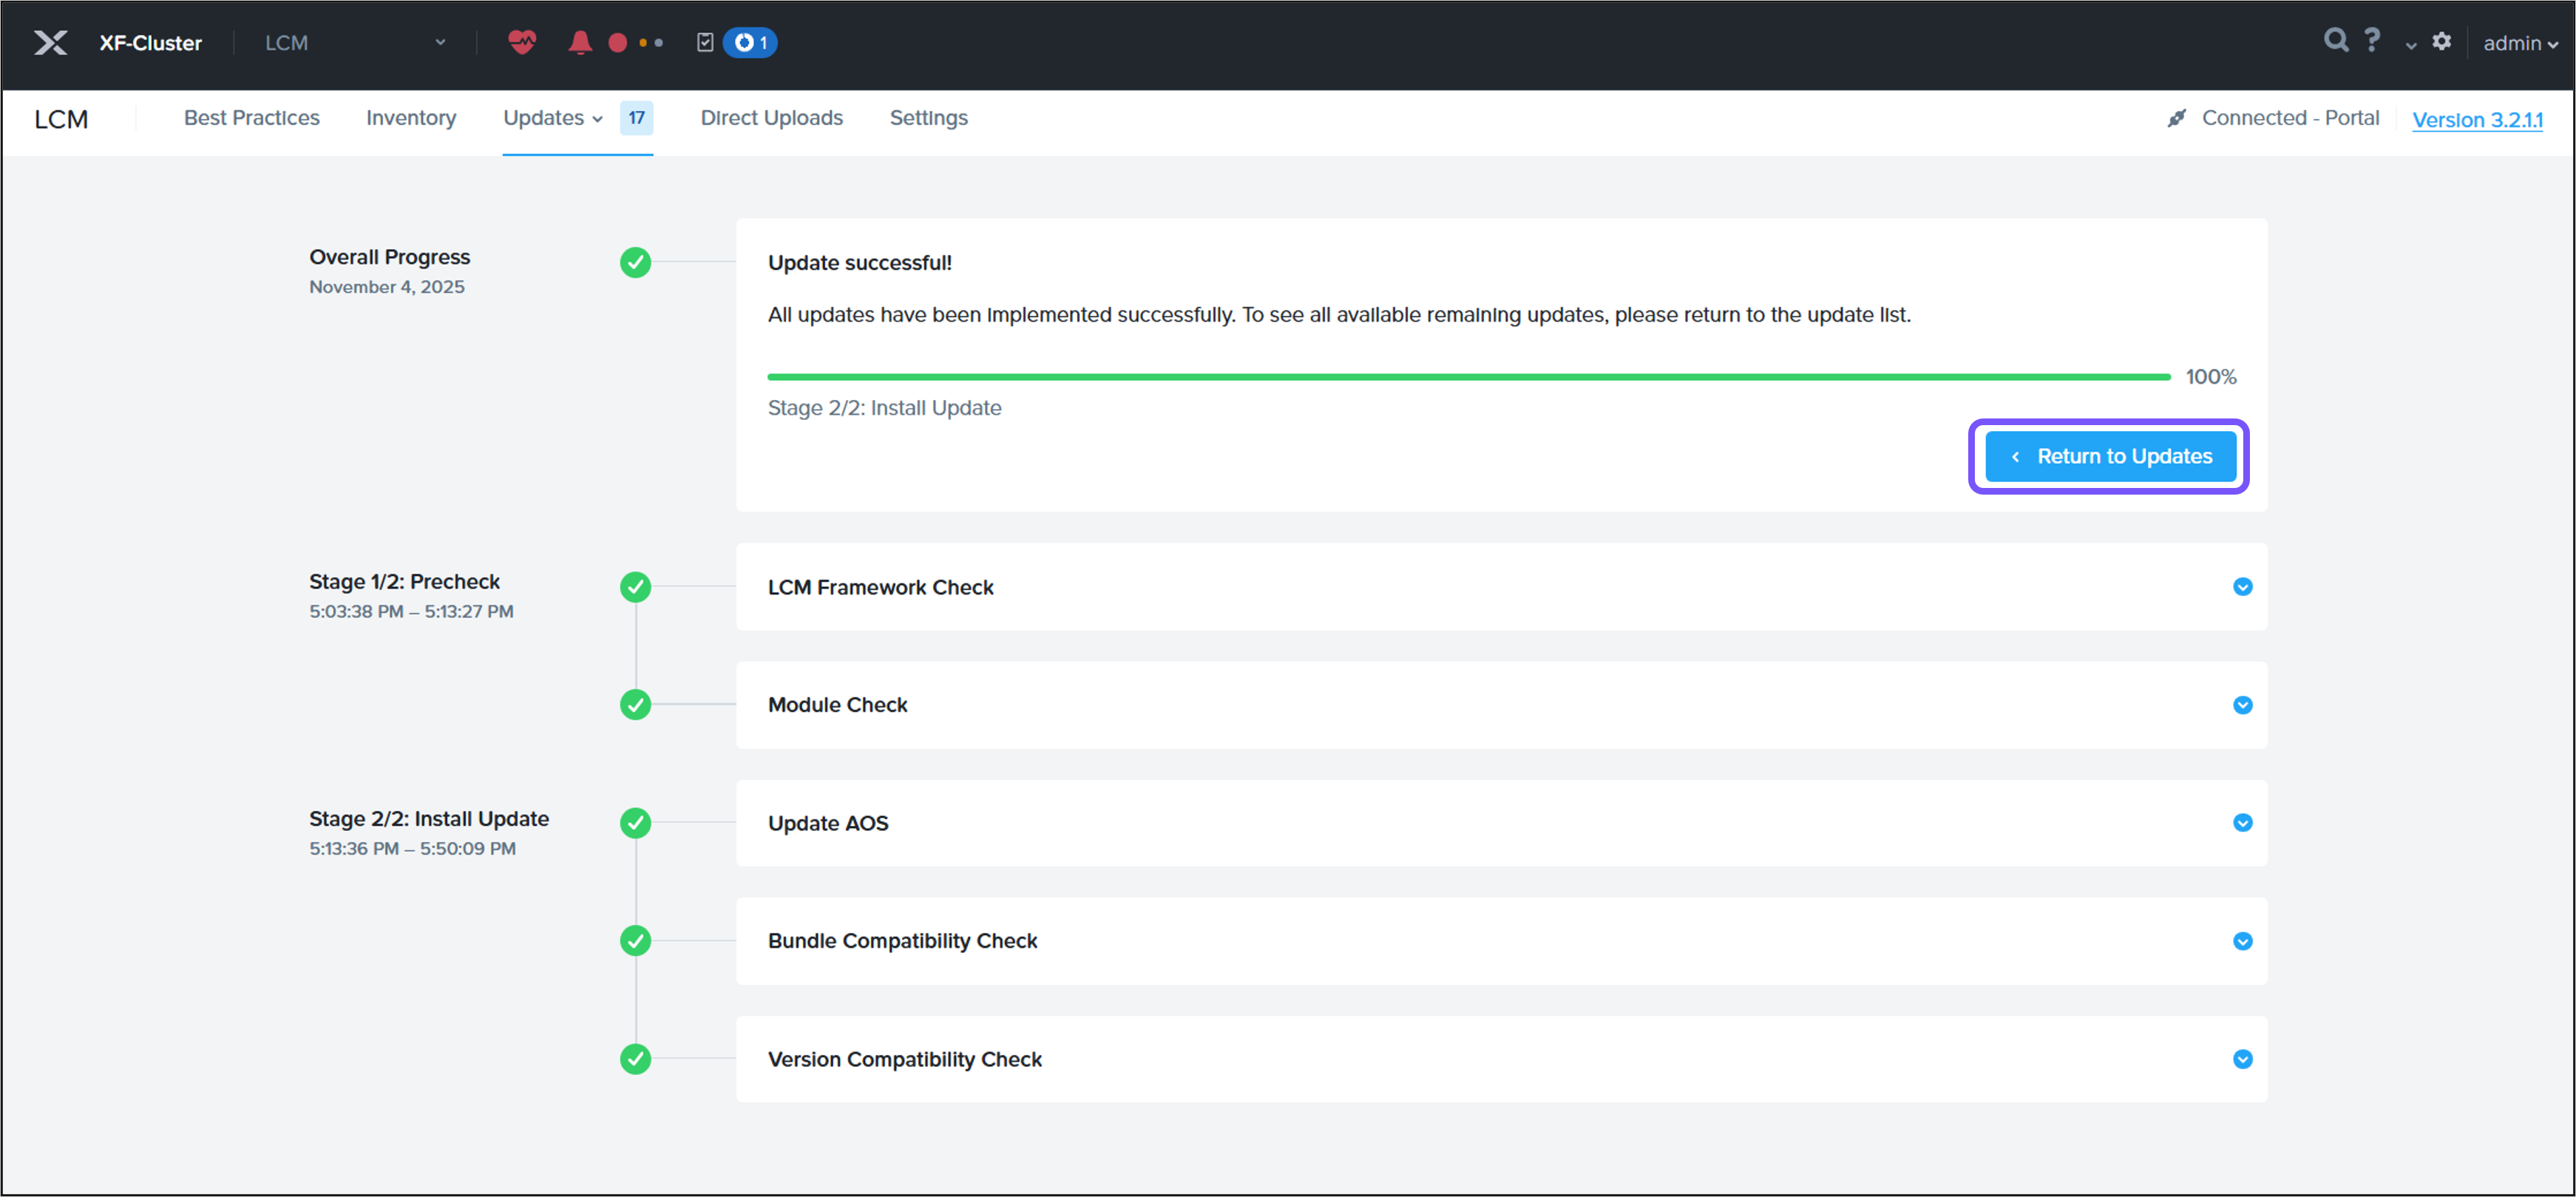Open the alerts bell icon
The image size is (2576, 1197).
pyautogui.click(x=579, y=42)
